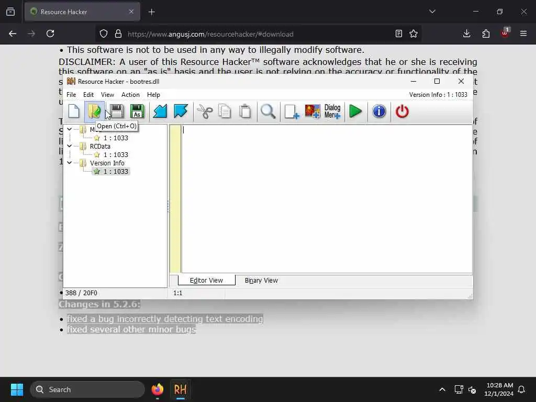The height and width of the screenshot is (402, 536).
Task: Open the notifications bell in the taskbar
Action: pos(522,389)
